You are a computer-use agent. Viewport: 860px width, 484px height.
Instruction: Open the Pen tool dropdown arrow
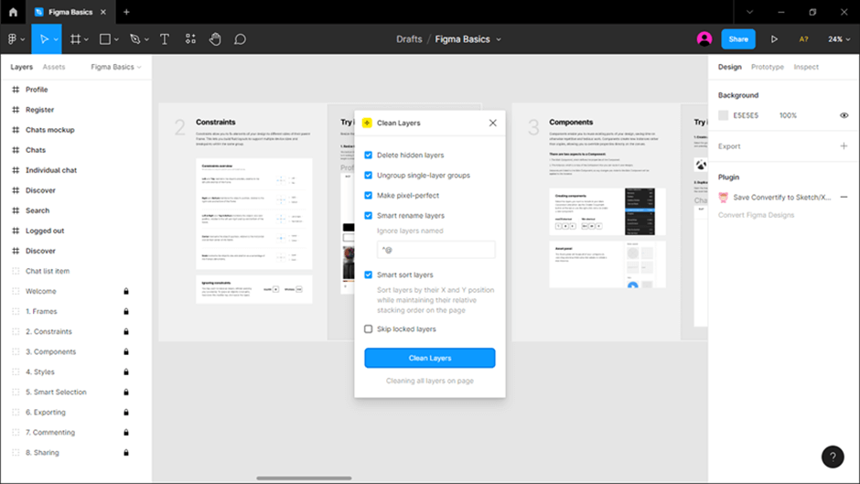tap(146, 39)
